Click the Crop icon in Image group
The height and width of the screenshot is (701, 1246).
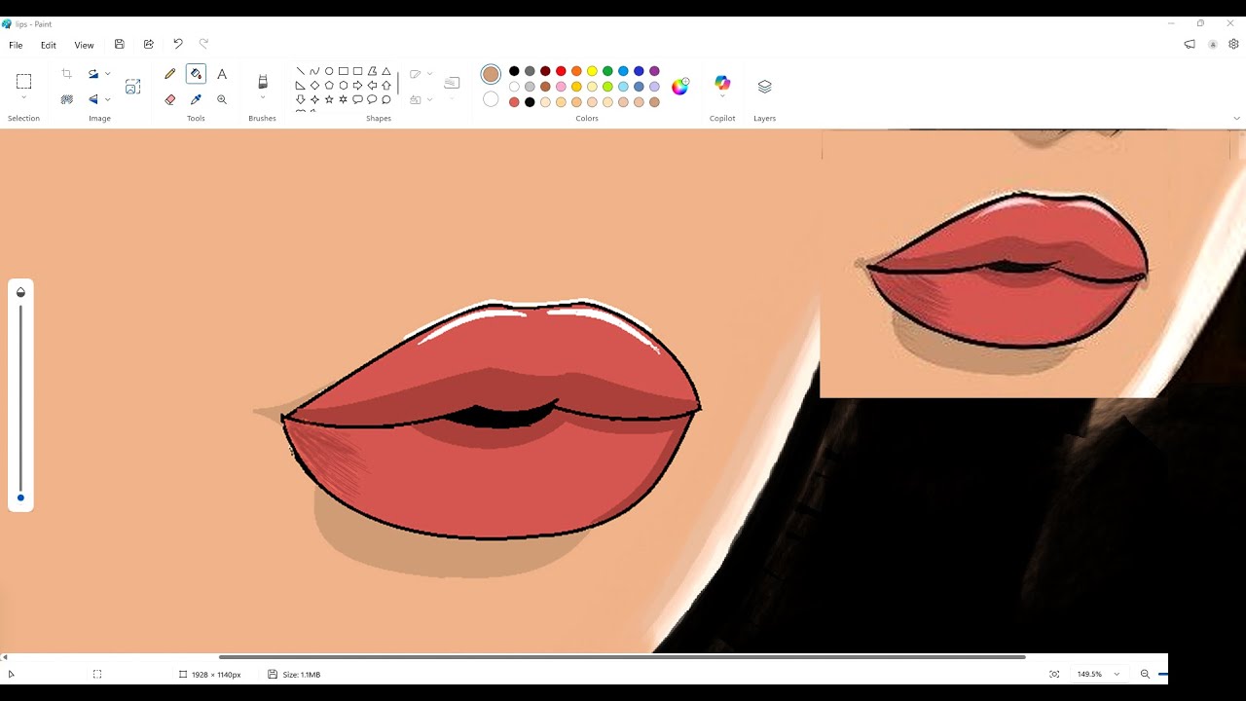[x=66, y=74]
